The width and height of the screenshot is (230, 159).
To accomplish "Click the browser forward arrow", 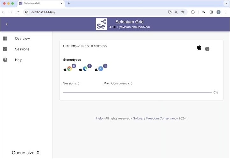I will pos(11,12).
